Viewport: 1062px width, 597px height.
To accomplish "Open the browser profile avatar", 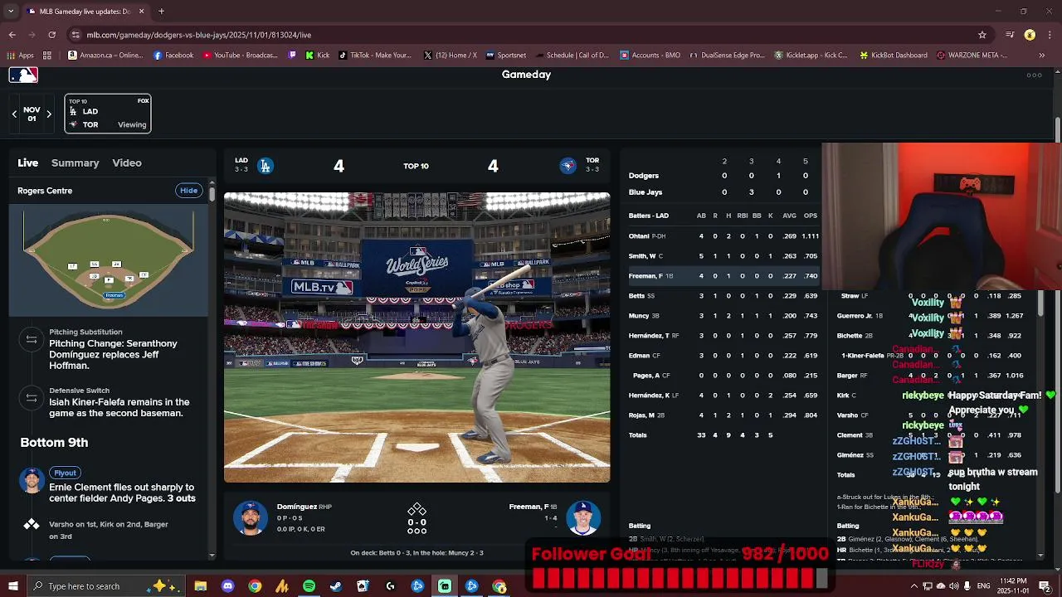I will click(1030, 35).
